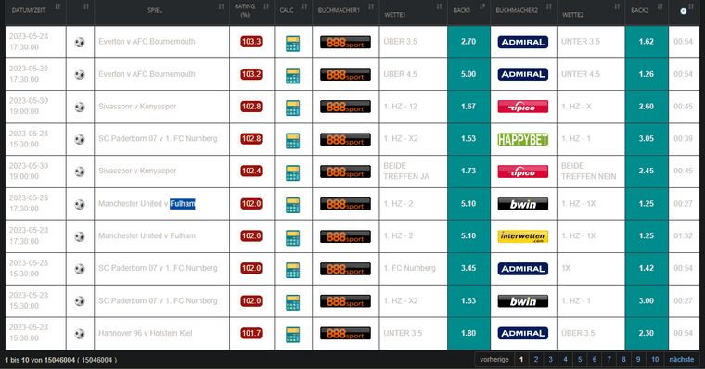
Task: Click the vorherige pagination button
Action: (494, 359)
